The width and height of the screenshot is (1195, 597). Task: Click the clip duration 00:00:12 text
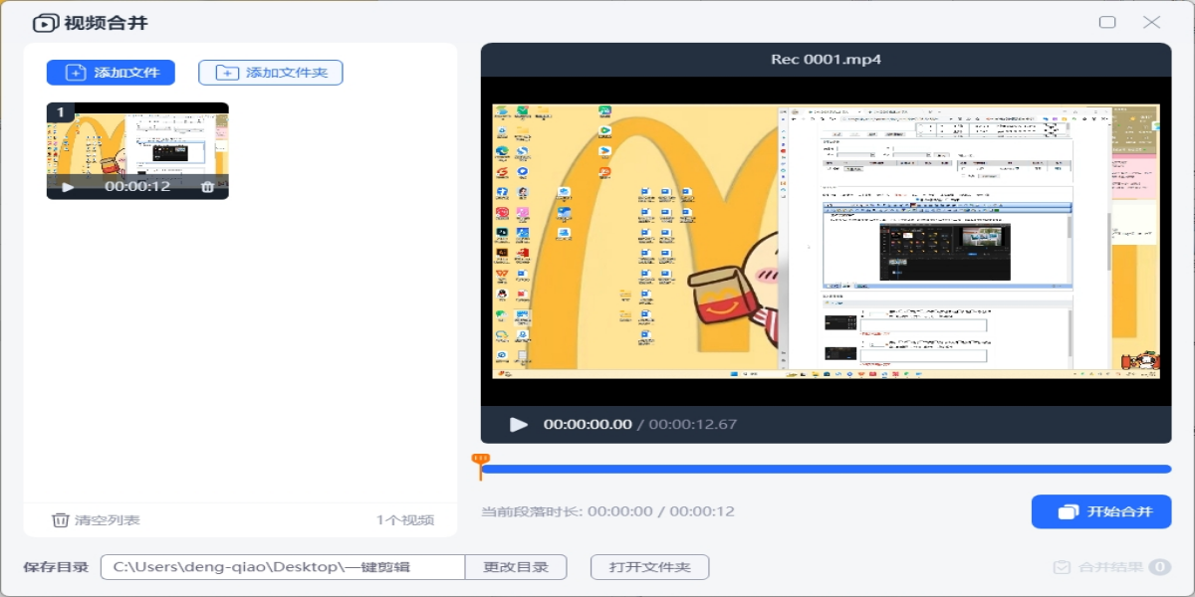[137, 186]
